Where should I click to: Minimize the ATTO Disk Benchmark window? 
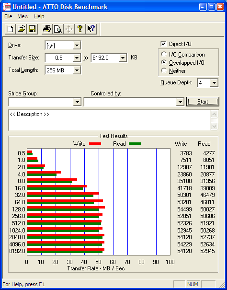click(x=203, y=7)
